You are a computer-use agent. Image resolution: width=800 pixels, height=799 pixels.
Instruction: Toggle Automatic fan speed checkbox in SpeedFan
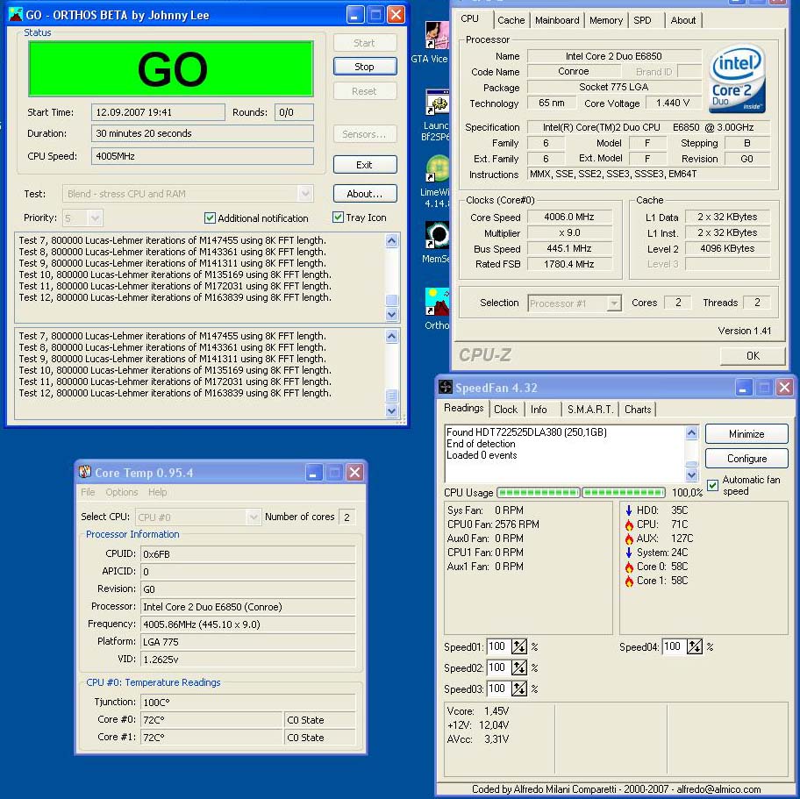[713, 485]
